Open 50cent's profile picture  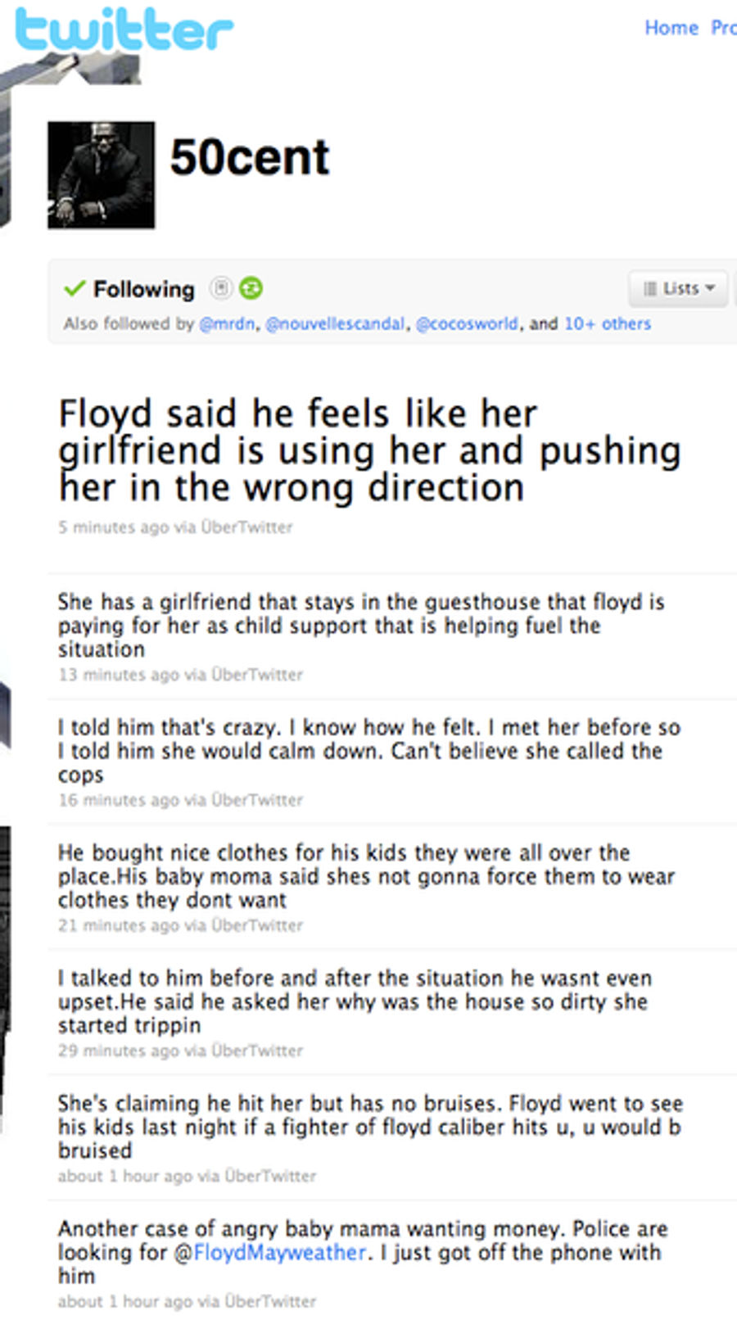click(101, 175)
